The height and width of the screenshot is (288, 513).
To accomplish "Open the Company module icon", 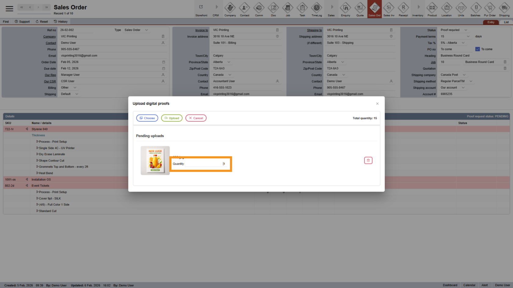I will pos(230,9).
